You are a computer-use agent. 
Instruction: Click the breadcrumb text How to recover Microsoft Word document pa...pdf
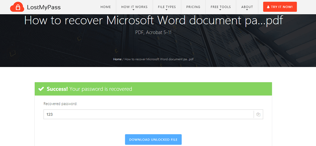(159, 59)
